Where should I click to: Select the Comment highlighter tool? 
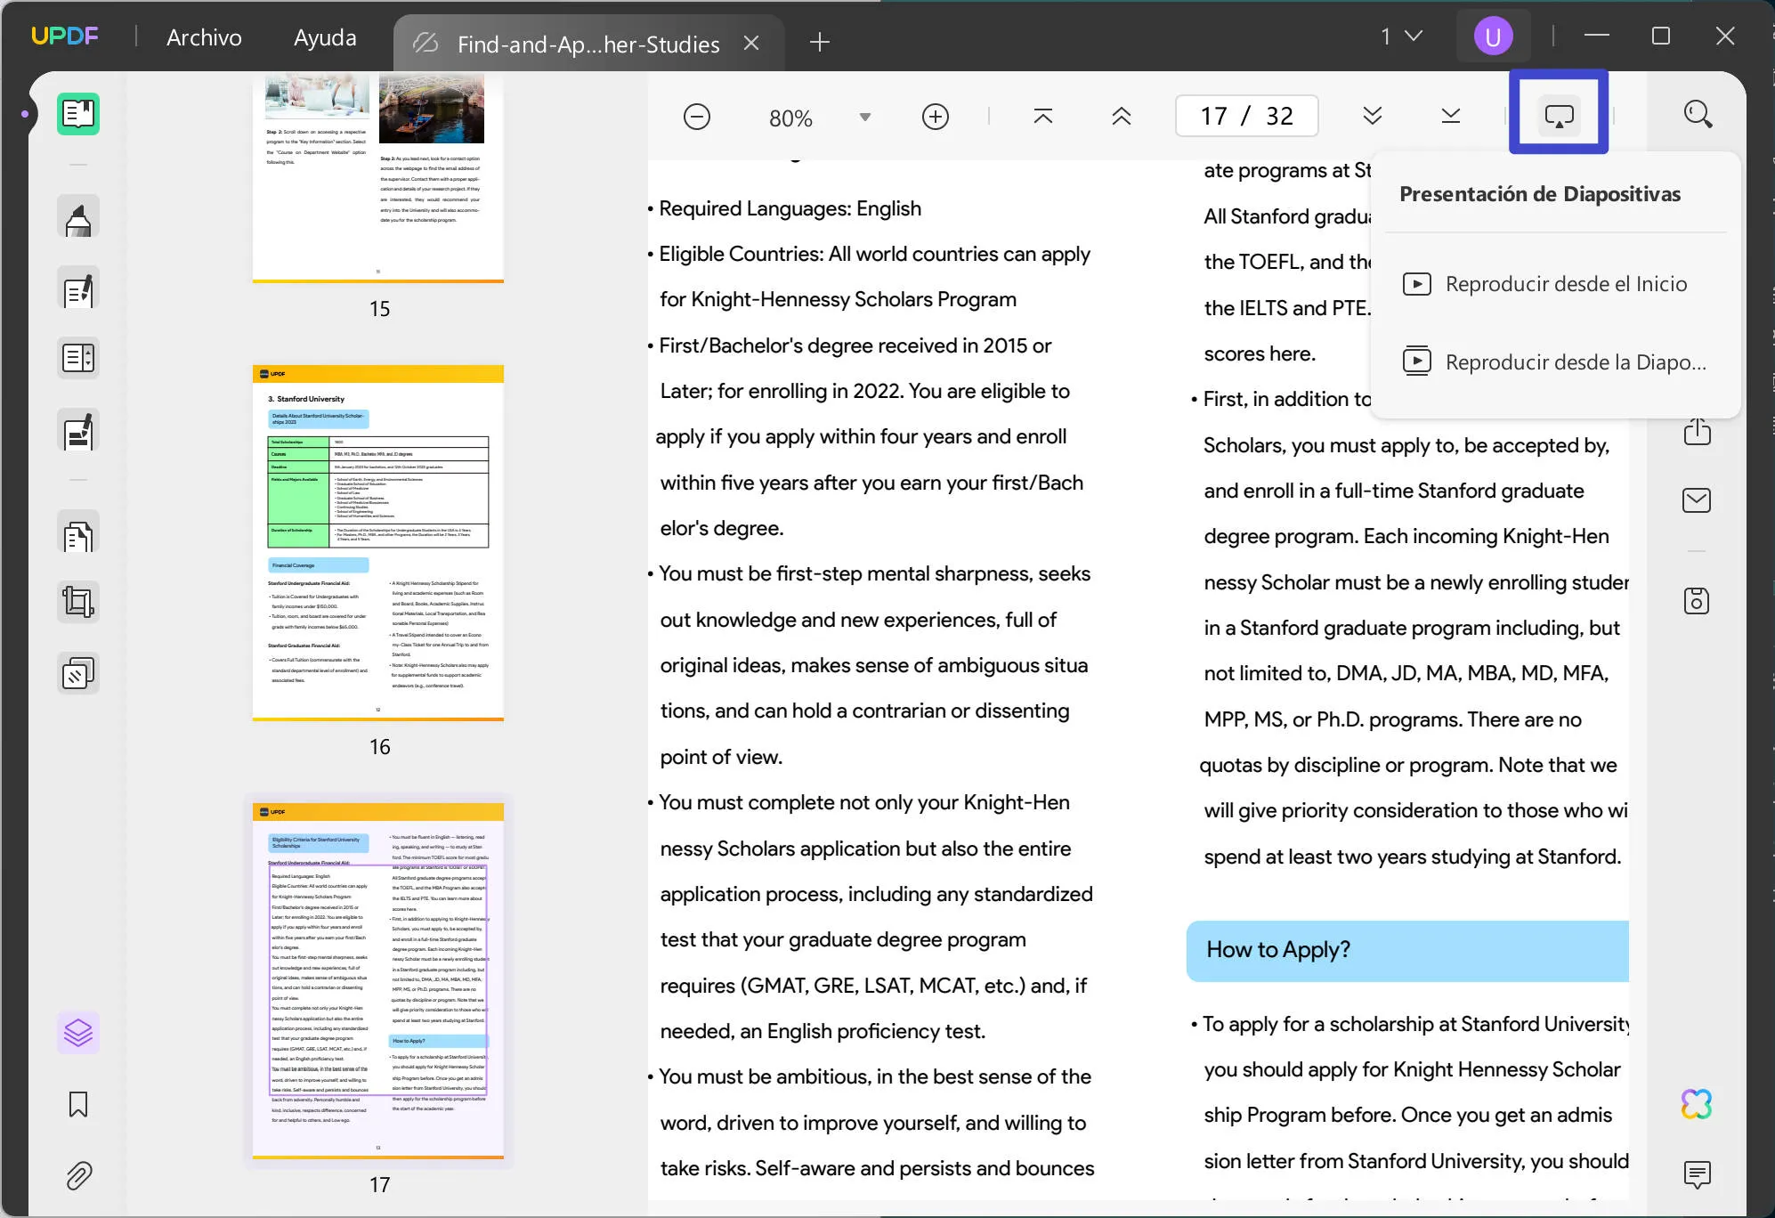(78, 218)
